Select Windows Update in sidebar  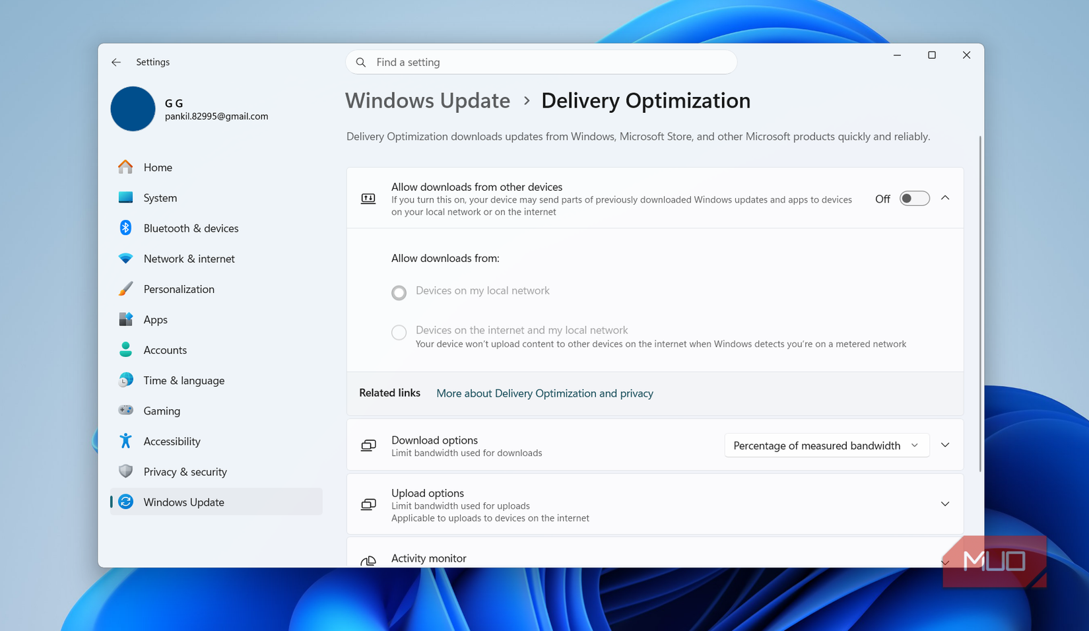pos(216,502)
